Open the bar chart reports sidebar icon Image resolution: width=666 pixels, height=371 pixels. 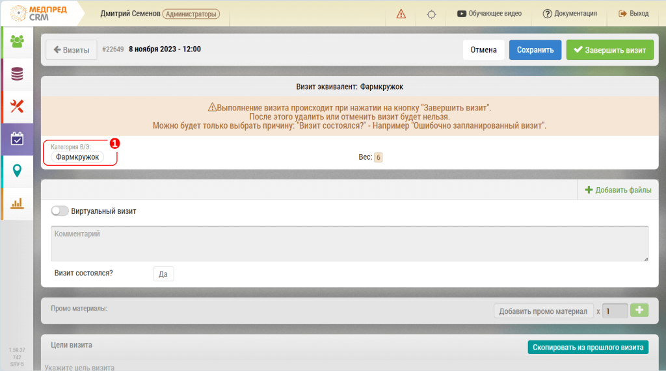coord(17,203)
